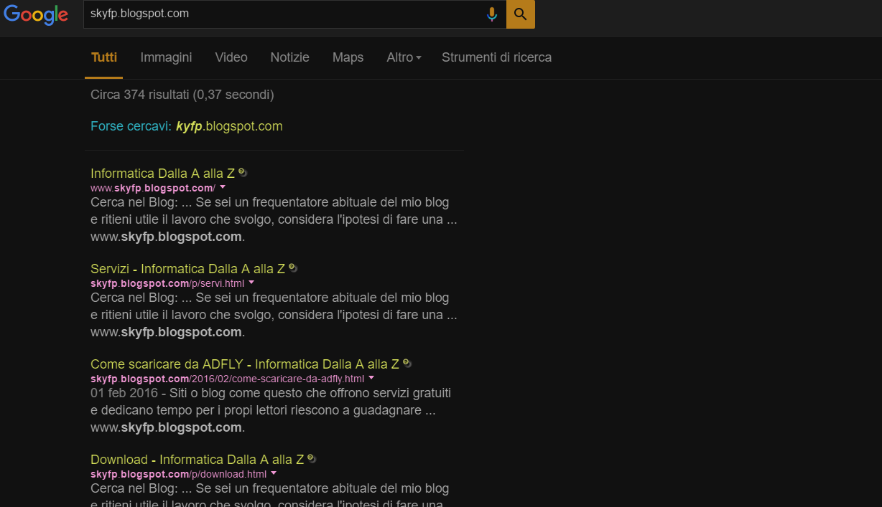
Task: Click badge icon next to 'Informatica Dalla A alla Z' title
Action: point(243,172)
